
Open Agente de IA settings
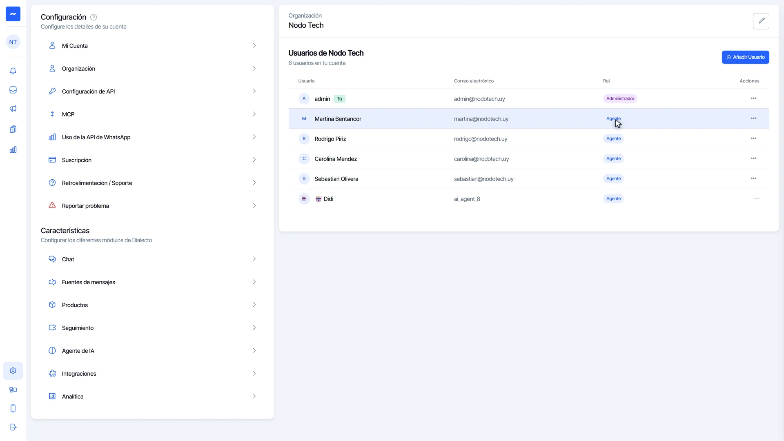(152, 351)
